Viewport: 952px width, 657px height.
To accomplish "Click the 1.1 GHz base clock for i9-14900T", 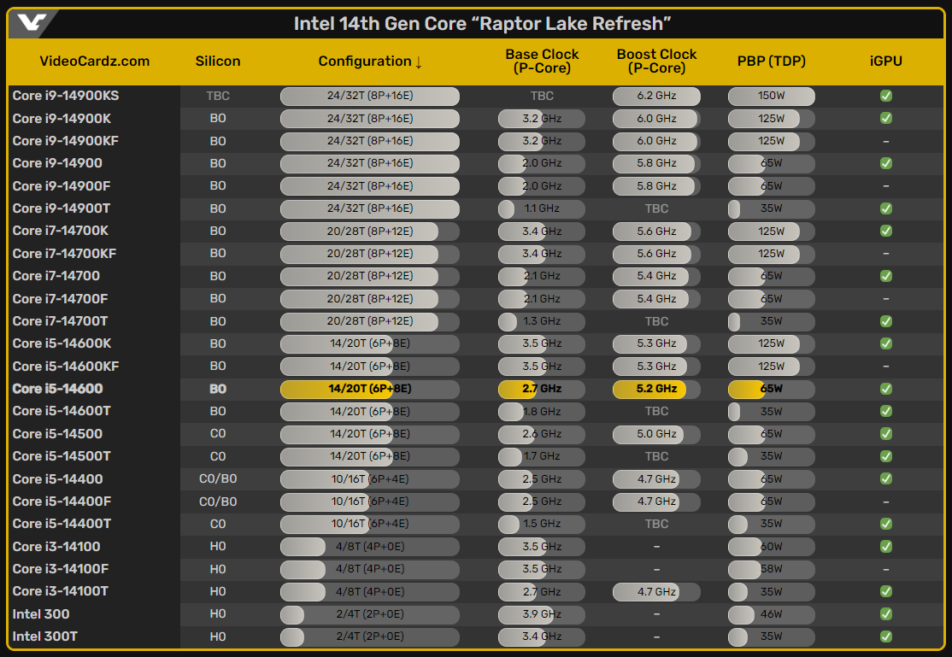I will (542, 208).
